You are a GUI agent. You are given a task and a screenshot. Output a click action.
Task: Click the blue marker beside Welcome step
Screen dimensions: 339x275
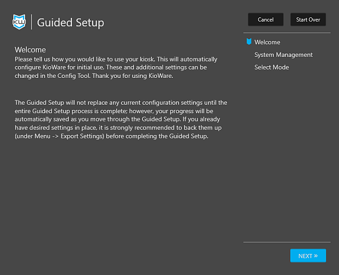[249, 42]
